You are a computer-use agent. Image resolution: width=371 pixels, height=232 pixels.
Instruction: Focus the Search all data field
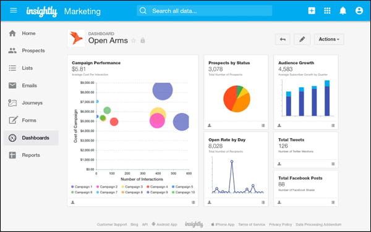pos(204,10)
